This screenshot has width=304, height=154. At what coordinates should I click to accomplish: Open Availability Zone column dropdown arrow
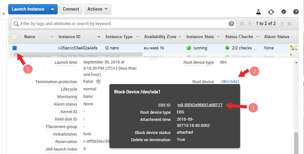pos(180,37)
